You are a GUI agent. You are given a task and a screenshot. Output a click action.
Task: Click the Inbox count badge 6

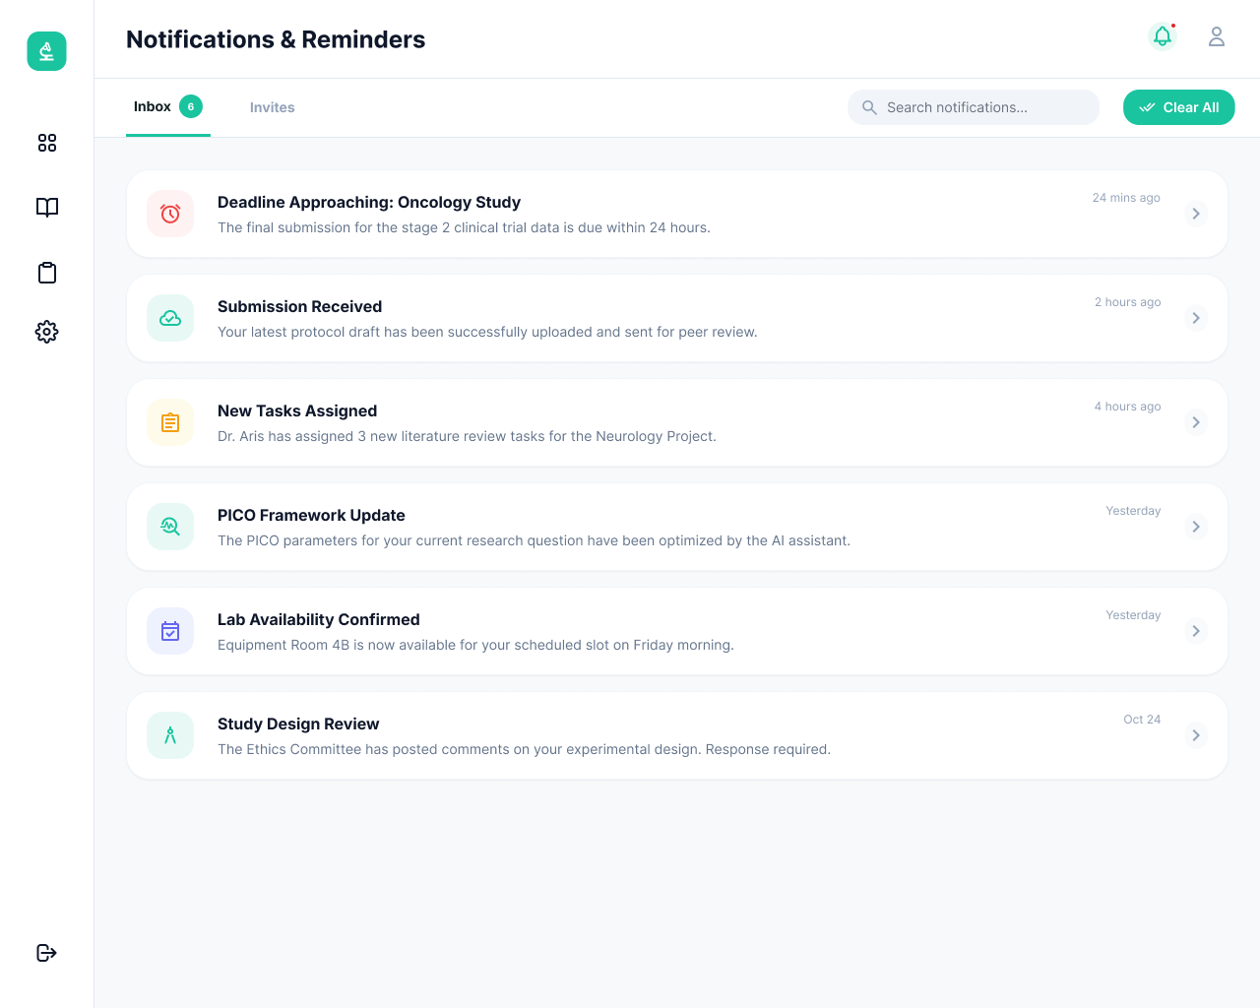[191, 106]
